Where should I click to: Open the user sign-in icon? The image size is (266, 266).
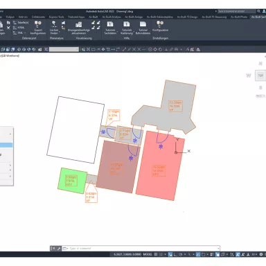(x=264, y=11)
